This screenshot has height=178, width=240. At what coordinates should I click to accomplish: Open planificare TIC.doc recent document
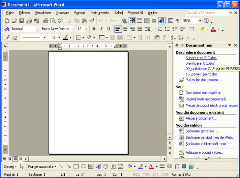pyautogui.click(x=200, y=63)
